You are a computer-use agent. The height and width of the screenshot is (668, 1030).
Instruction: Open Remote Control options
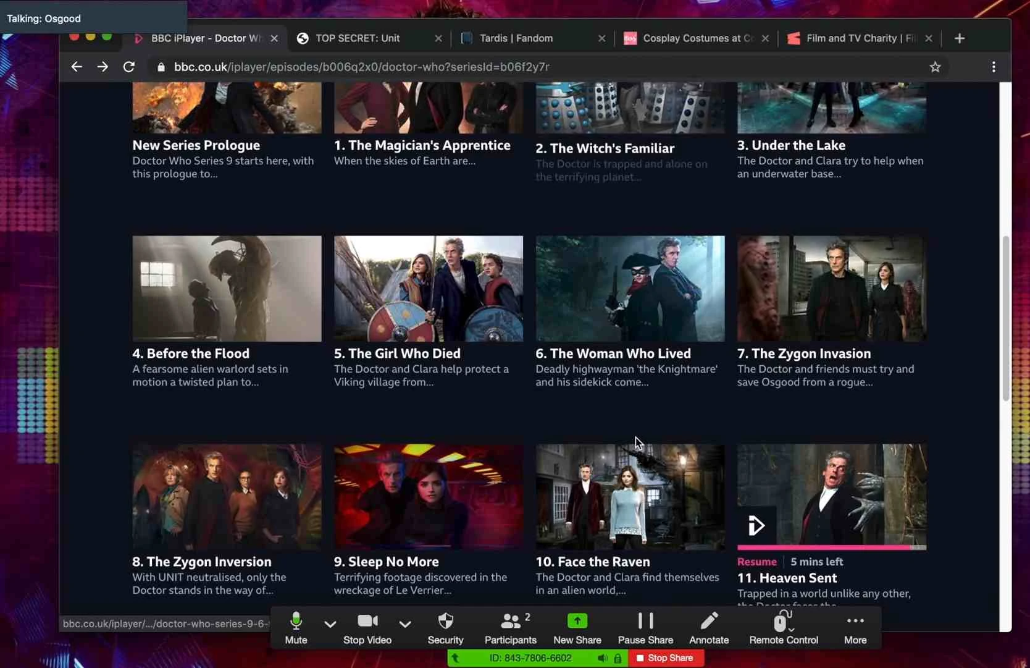point(784,628)
